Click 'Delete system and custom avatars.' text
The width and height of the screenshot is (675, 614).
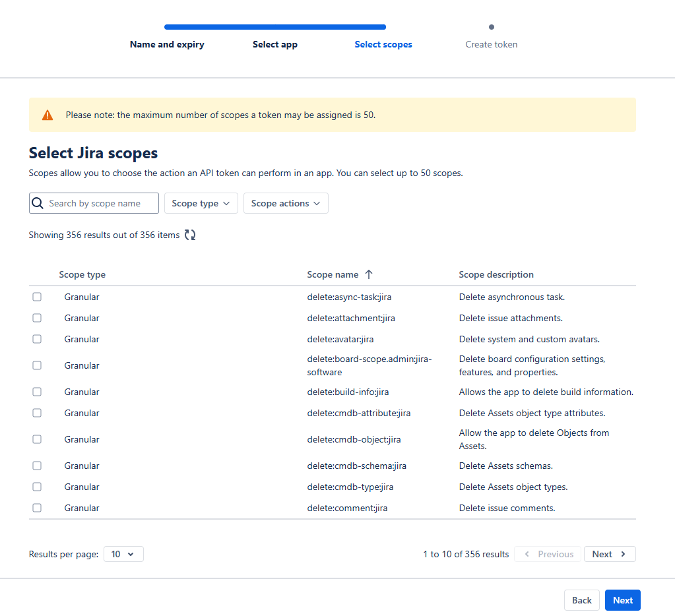pos(529,339)
